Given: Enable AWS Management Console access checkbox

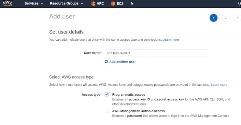Looking at the screenshot, I should point(107,111).
